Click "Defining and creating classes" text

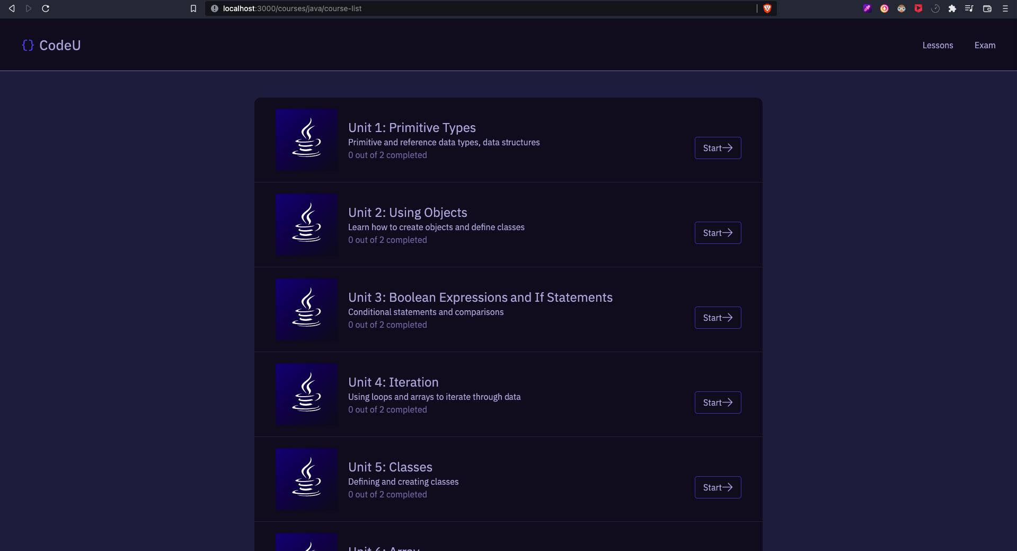[x=403, y=482]
